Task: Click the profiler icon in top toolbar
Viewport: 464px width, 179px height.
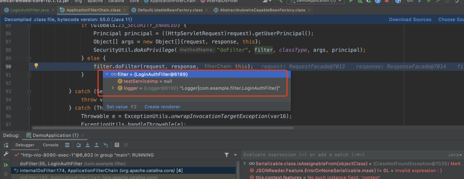Action: [x=378, y=1]
